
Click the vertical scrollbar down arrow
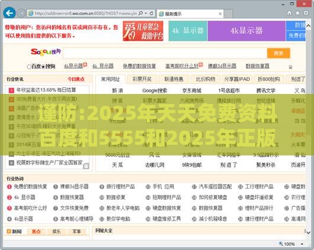308,233
